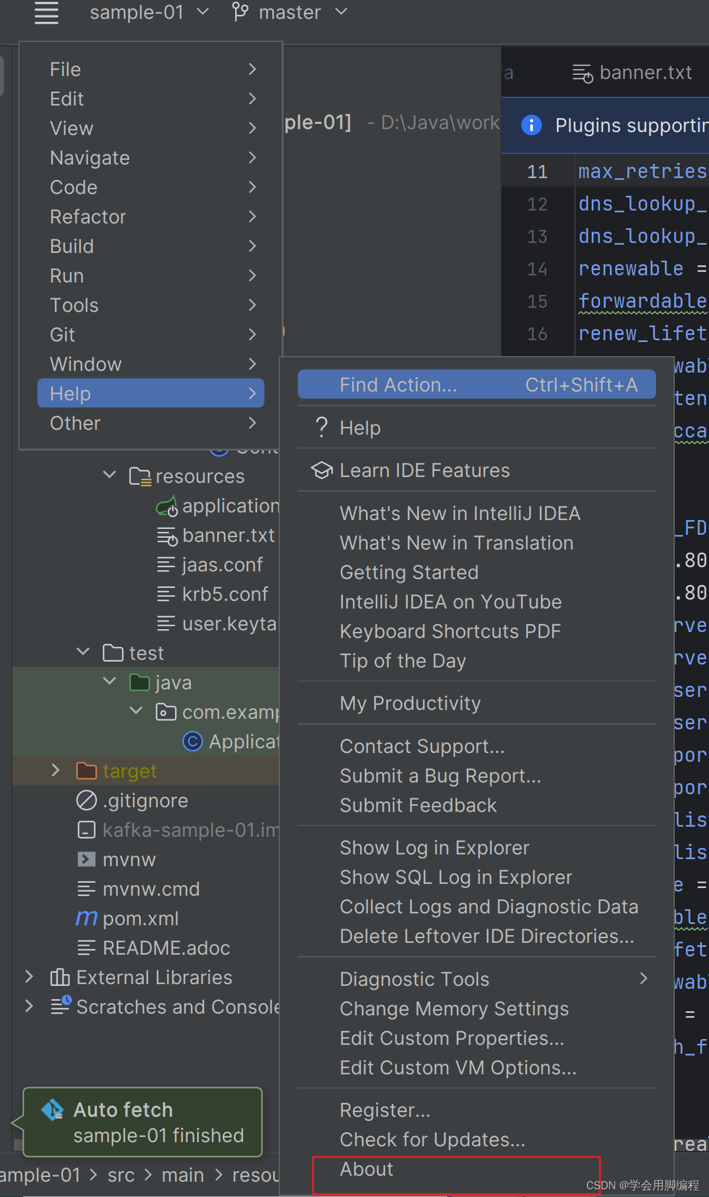Image resolution: width=709 pixels, height=1197 pixels.
Task: Click the External Libraries icon
Action: (60, 977)
